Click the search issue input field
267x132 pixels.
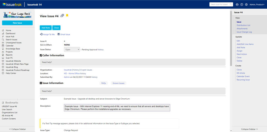[221, 4]
